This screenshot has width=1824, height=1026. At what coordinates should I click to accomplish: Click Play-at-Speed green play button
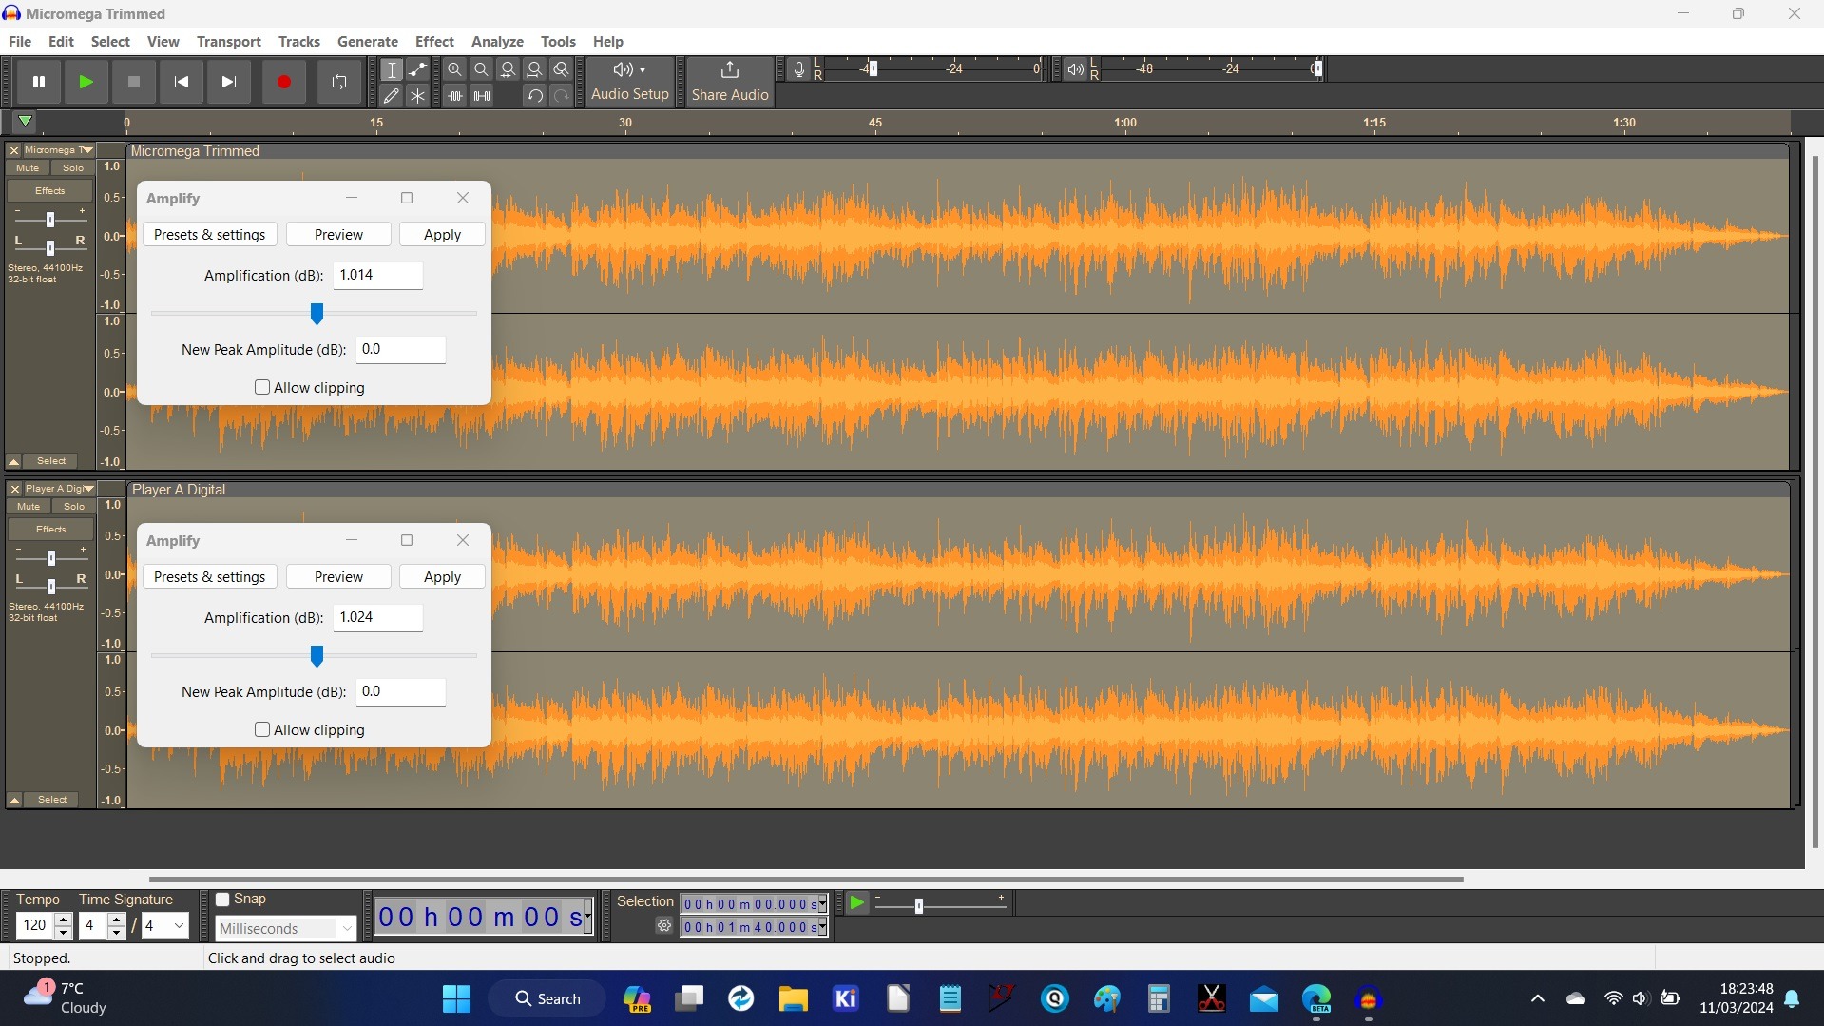point(856,902)
